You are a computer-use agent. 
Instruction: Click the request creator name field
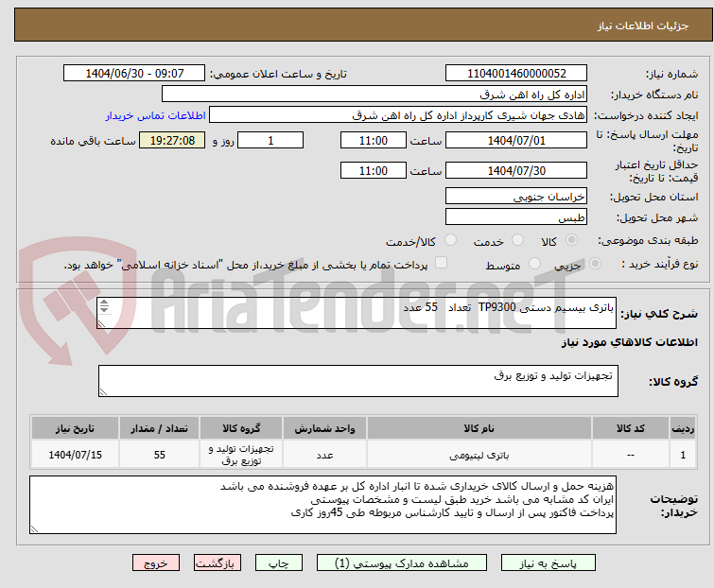tap(397, 115)
